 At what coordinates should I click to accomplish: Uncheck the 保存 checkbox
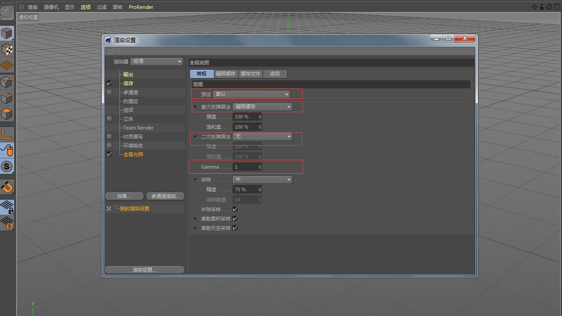tap(109, 83)
